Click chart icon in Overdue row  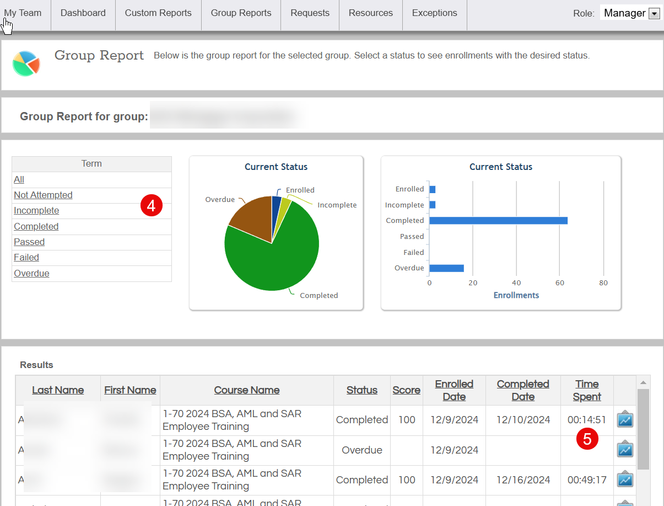625,450
